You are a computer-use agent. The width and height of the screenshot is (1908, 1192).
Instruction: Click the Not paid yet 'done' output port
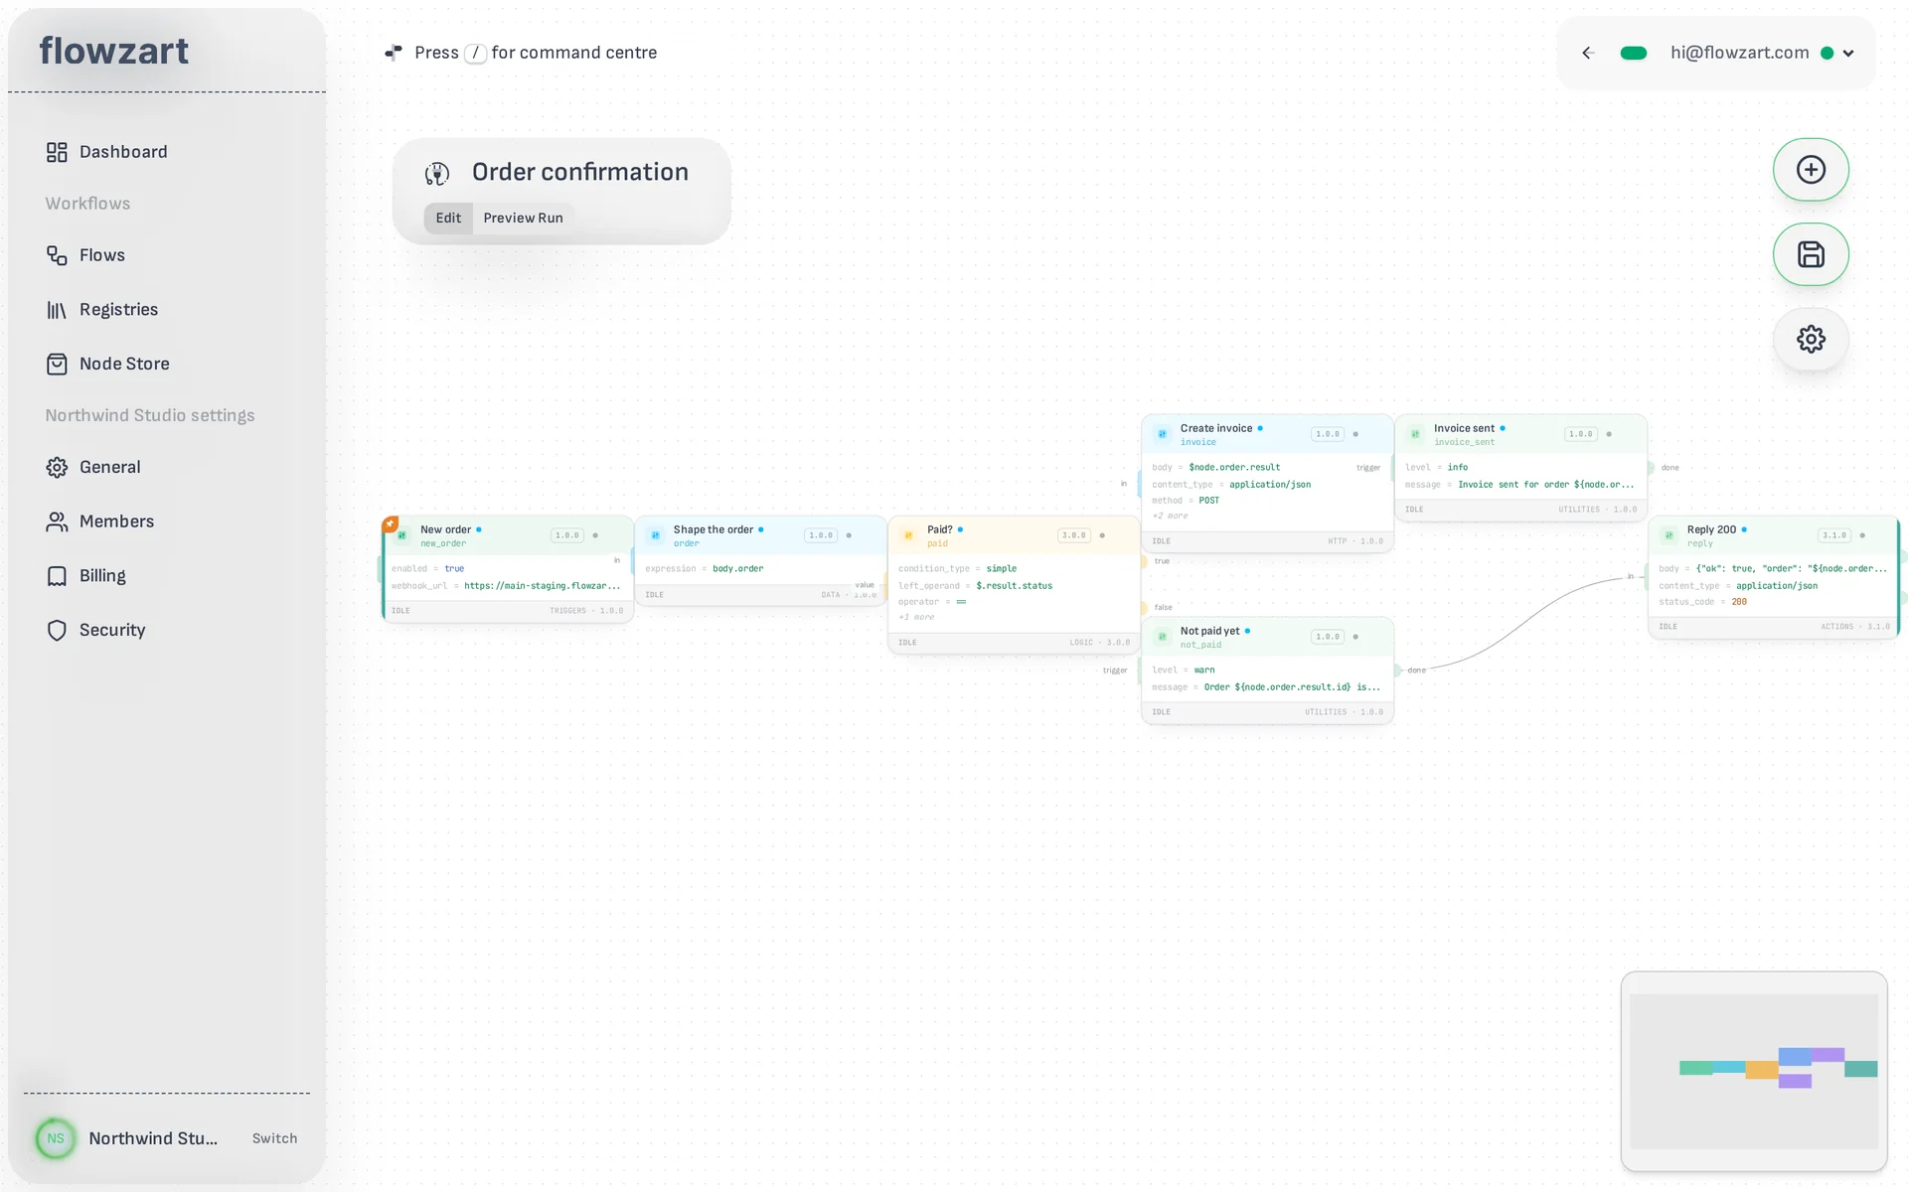pos(1397,670)
